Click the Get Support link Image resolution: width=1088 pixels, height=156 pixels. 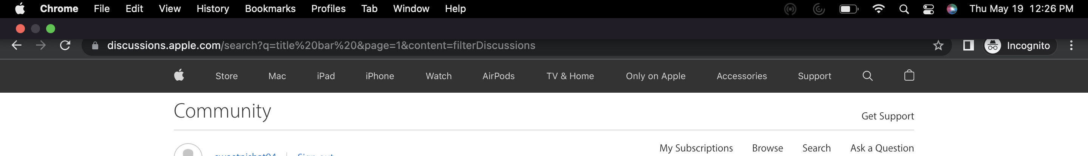point(887,116)
